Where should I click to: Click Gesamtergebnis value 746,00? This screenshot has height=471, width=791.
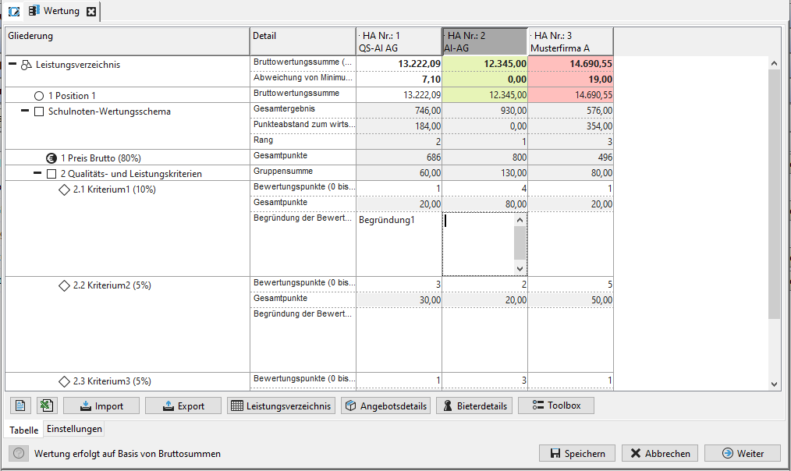click(x=399, y=111)
